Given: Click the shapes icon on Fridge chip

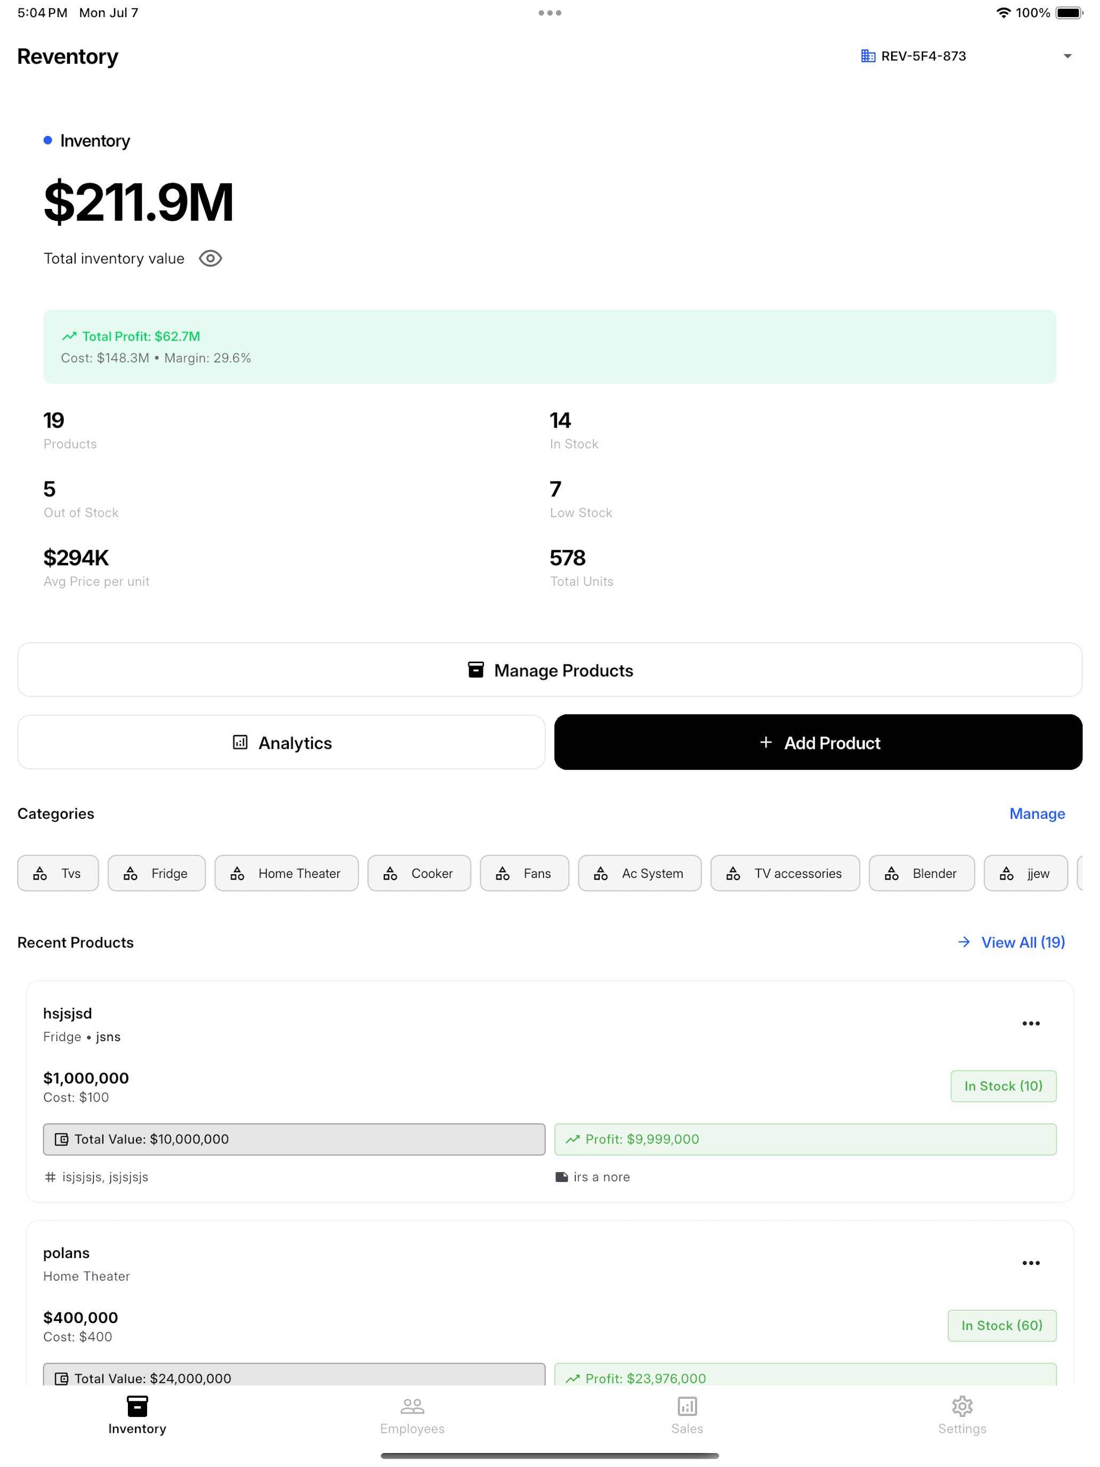Looking at the screenshot, I should coord(131,874).
